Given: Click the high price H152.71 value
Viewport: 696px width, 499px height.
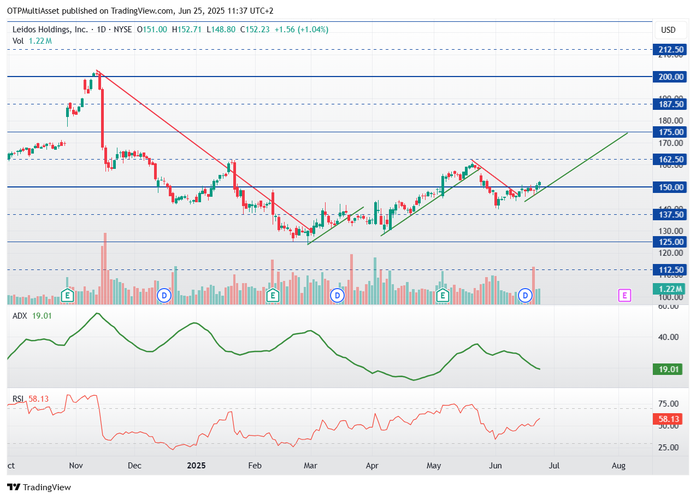Looking at the screenshot, I should 187,30.
